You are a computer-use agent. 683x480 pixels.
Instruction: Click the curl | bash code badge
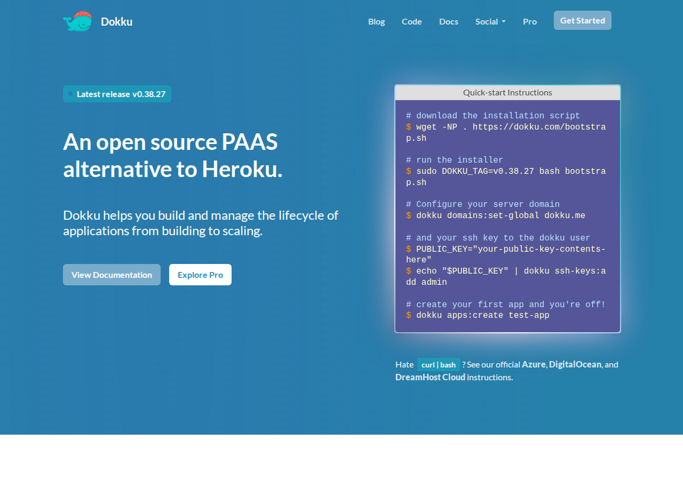point(439,365)
